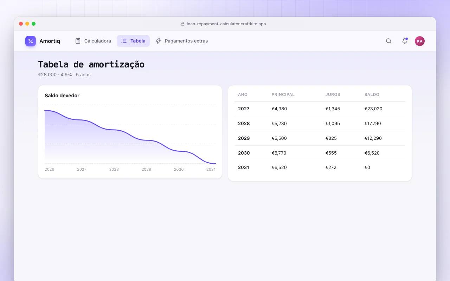Click the JUROS column header
The width and height of the screenshot is (450, 281).
(x=333, y=94)
